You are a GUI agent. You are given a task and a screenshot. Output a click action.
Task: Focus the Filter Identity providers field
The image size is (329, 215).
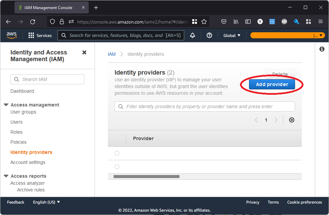[205, 106]
